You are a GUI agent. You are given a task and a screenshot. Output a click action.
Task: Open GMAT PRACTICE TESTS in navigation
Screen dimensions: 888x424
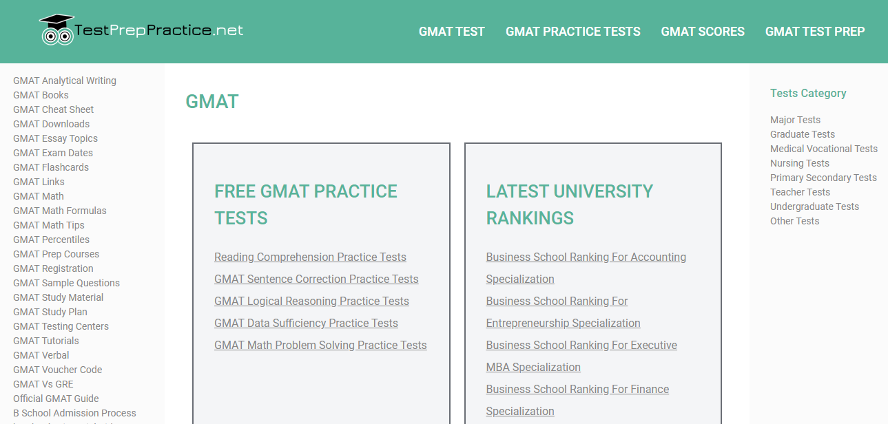pos(572,32)
